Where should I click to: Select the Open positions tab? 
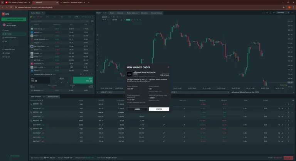click(36, 97)
